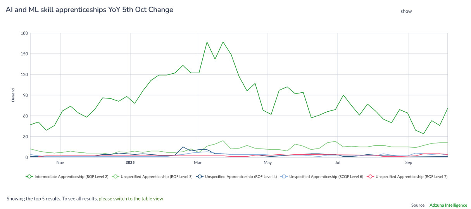This screenshot has width=471, height=209.
Task: Click the Demand y-axis title
Action: coord(13,95)
